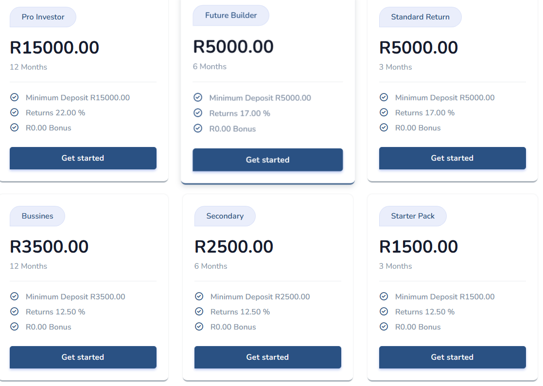Click check icon next to Returns 22.00 %
The width and height of the screenshot is (543, 386).
[15, 112]
